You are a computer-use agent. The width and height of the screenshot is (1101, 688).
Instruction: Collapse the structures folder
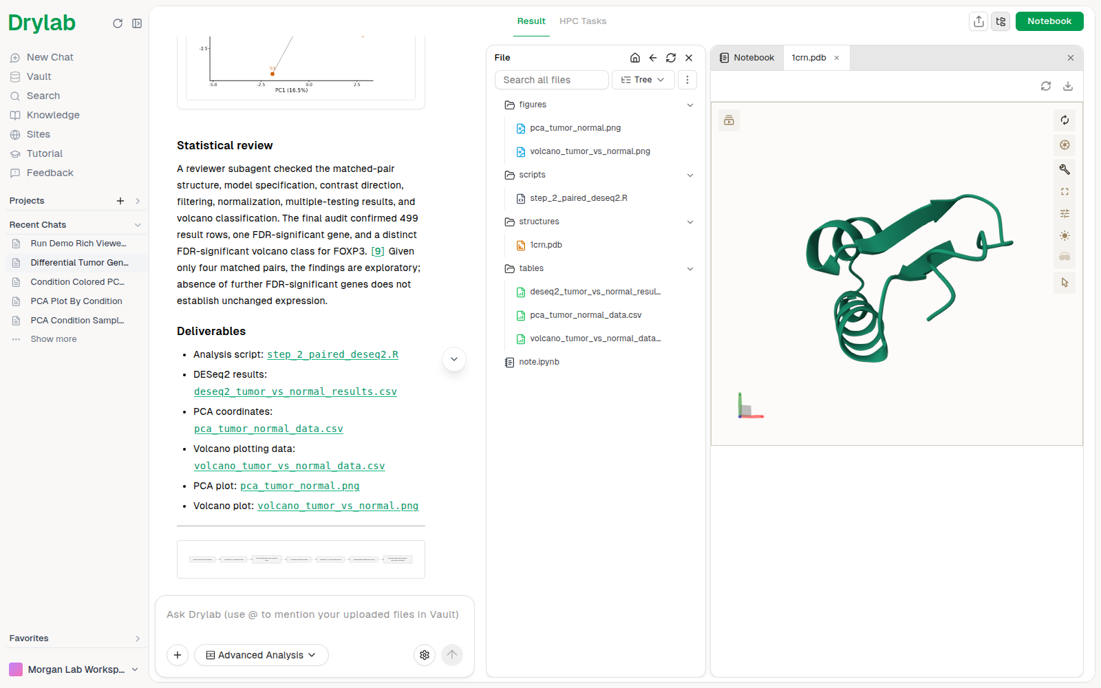(690, 222)
